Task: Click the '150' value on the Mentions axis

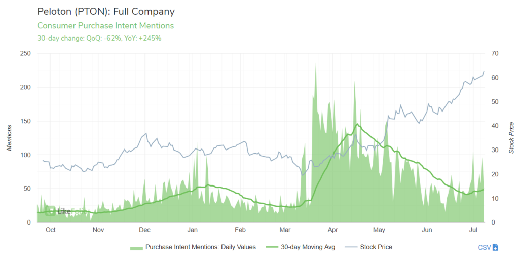Action: (25, 121)
